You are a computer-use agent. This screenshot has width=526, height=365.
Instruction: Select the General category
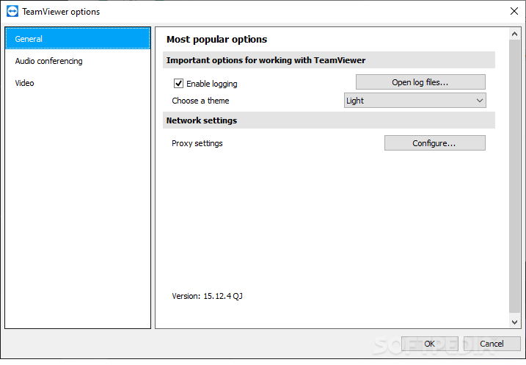(x=78, y=39)
